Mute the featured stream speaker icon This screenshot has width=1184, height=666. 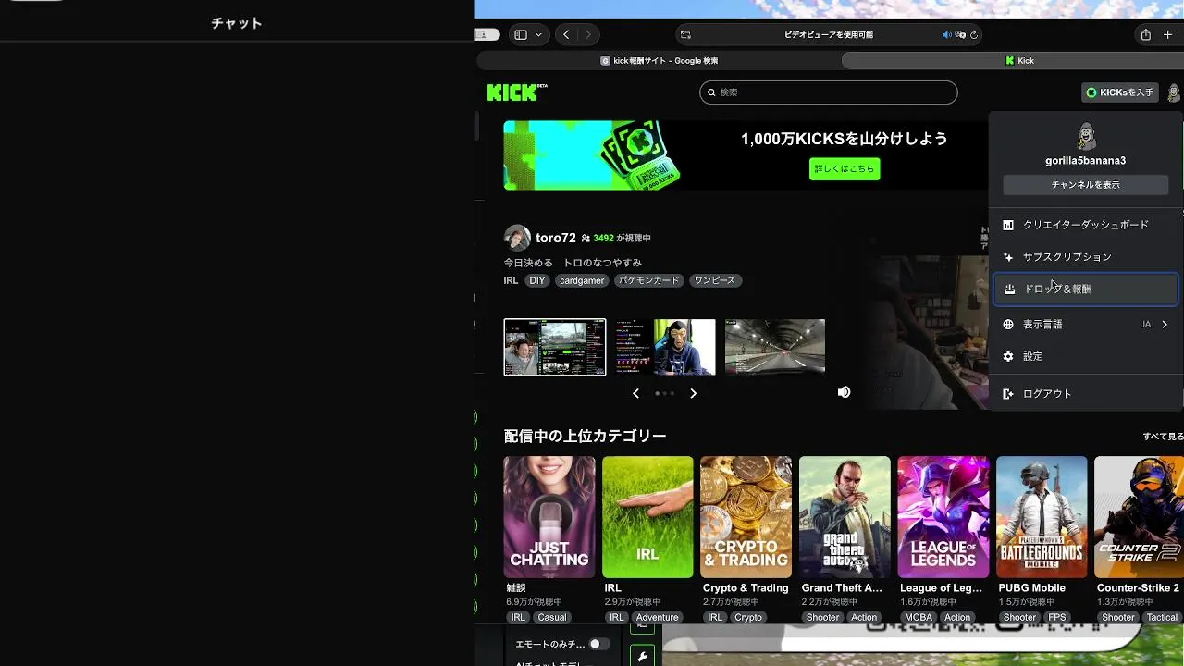[x=844, y=392]
